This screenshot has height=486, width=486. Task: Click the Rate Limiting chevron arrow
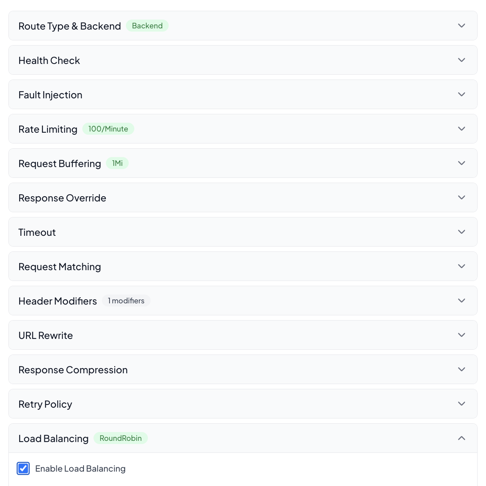tap(462, 129)
